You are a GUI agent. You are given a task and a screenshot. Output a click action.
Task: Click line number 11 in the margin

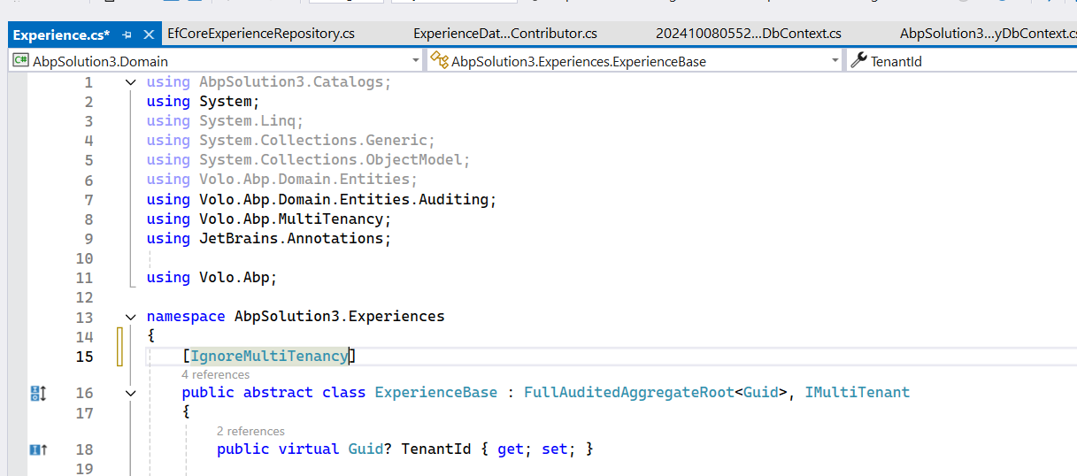(x=84, y=278)
